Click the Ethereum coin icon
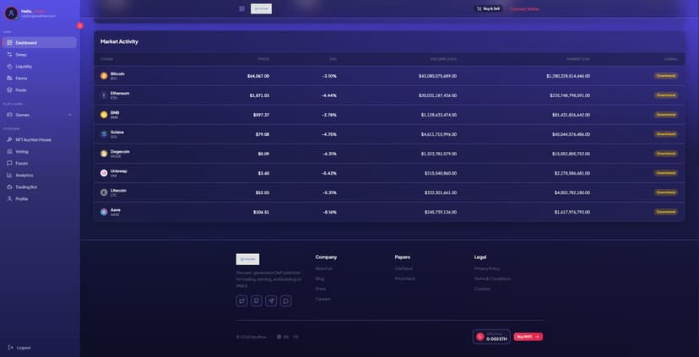The height and width of the screenshot is (357, 699). [104, 95]
